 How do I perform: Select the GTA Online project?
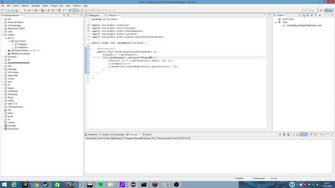pyautogui.click(x=13, y=72)
